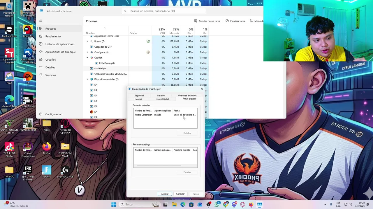
Task: Sort processes by Nombre column header
Action: click(x=106, y=31)
